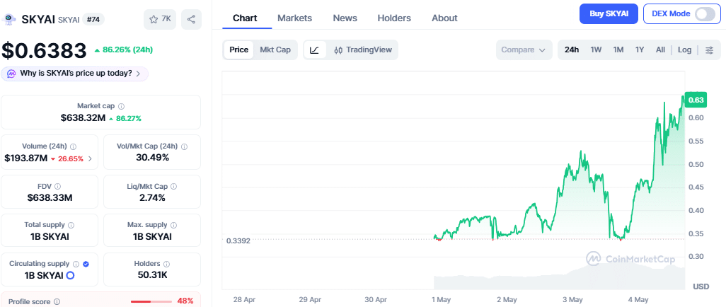
Task: Click the green 0.63 current price tag
Action: pyautogui.click(x=696, y=100)
